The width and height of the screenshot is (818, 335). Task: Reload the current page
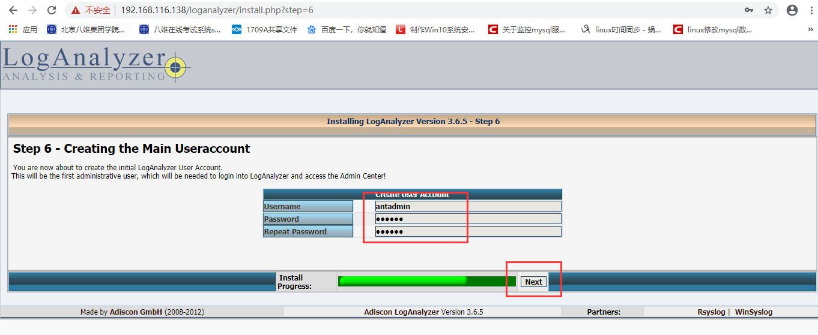coord(52,10)
